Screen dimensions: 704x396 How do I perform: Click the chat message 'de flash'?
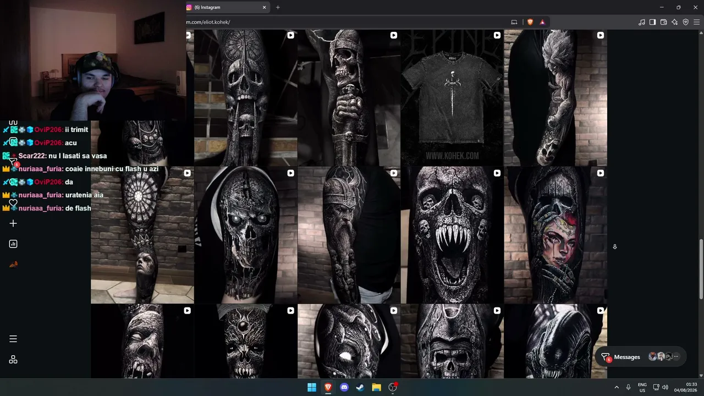point(78,208)
